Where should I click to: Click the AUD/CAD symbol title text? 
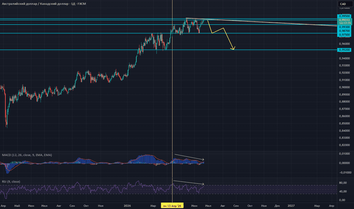coord(44,4)
